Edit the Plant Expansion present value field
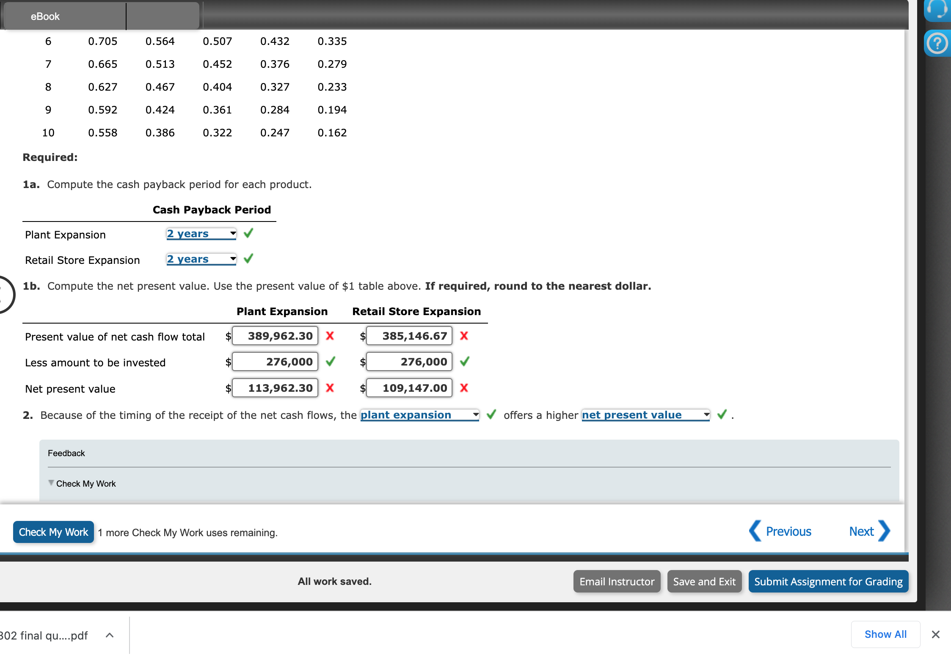The width and height of the screenshot is (951, 659). coord(274,336)
